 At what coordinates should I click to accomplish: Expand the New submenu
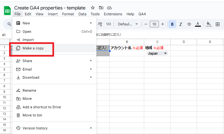(x=54, y=23)
